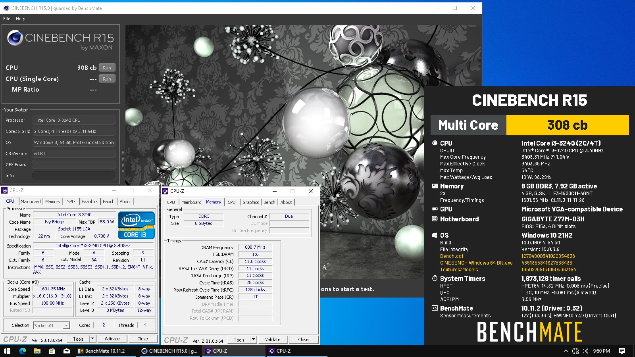Show hidden tray icons chevron
The height and width of the screenshot is (357, 635).
pos(566,351)
